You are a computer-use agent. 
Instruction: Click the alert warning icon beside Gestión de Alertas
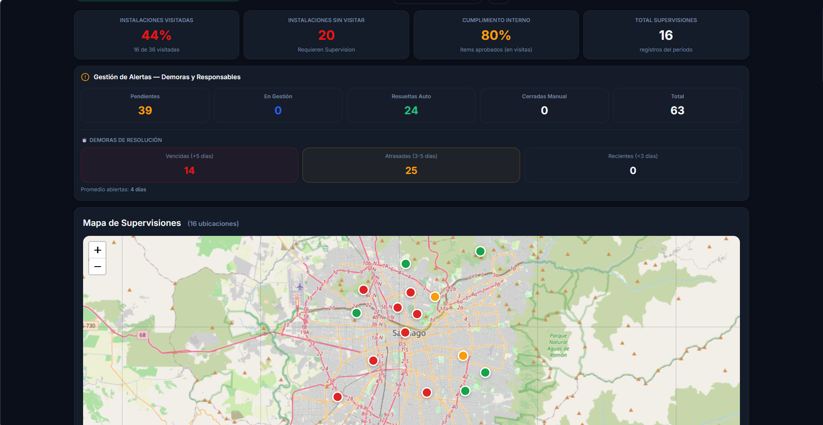point(85,77)
